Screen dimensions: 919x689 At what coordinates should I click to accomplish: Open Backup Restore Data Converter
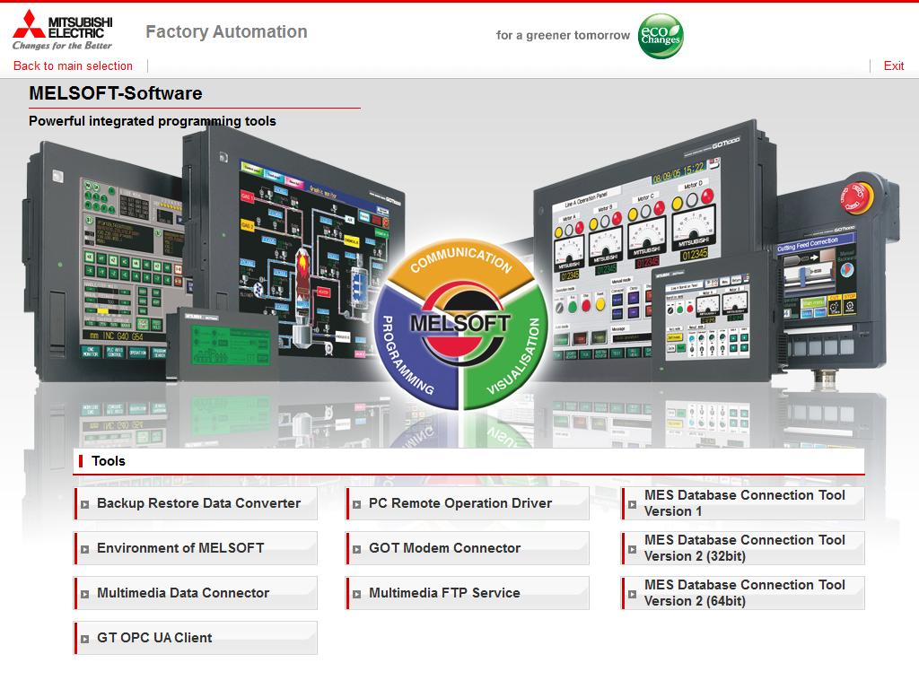click(196, 503)
